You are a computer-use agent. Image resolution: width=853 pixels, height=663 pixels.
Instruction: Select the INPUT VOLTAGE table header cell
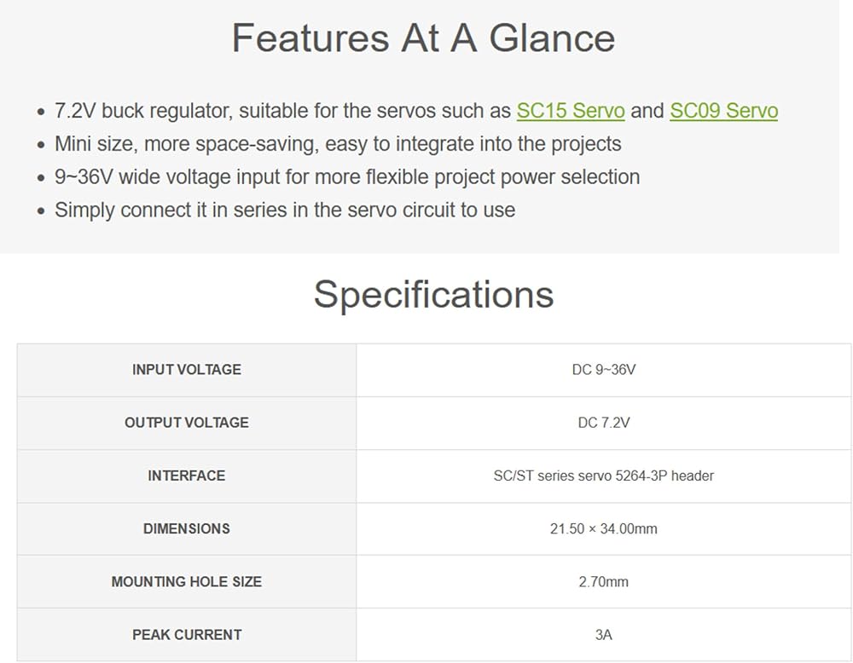(x=187, y=370)
